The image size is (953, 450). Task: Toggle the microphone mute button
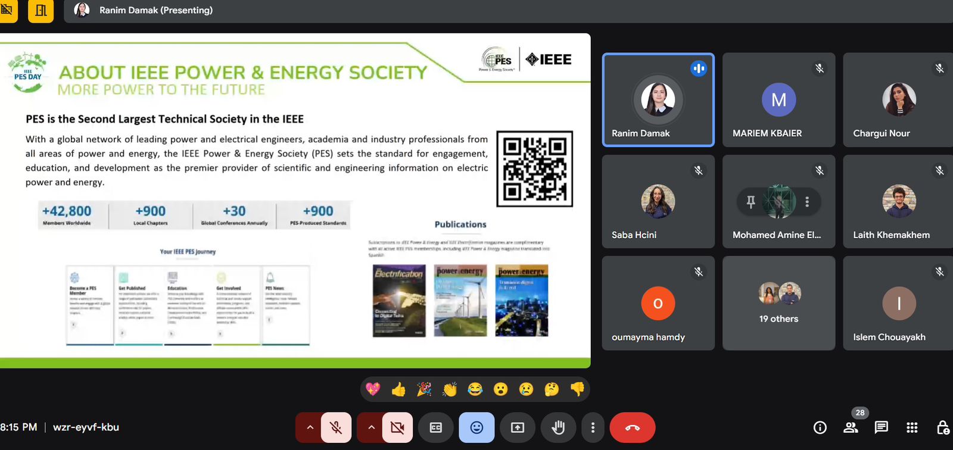tap(336, 427)
